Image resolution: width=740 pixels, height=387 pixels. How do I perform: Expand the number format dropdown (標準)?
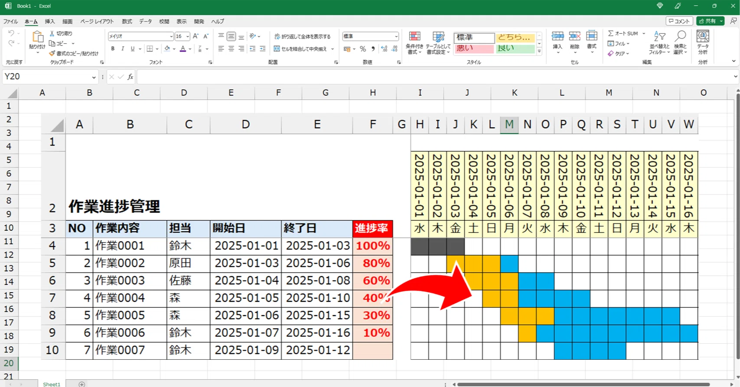pos(396,36)
